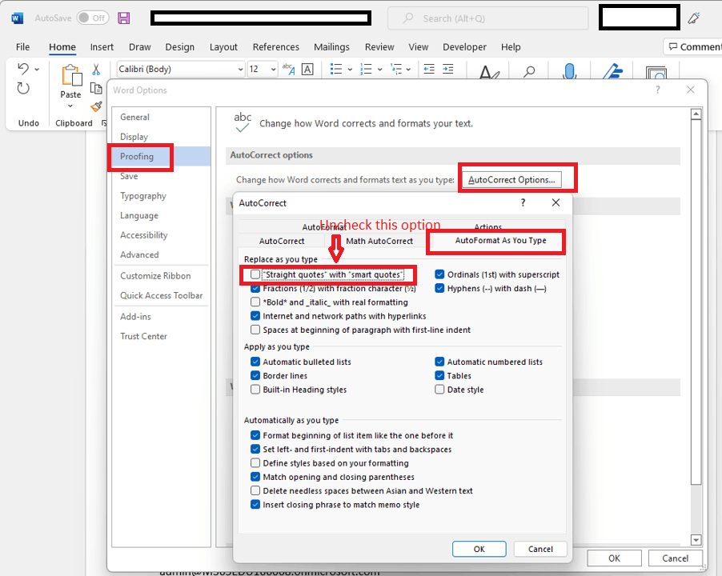This screenshot has height=576, width=722.
Task: Uncheck Fractions with fraction character
Action: 255,289
